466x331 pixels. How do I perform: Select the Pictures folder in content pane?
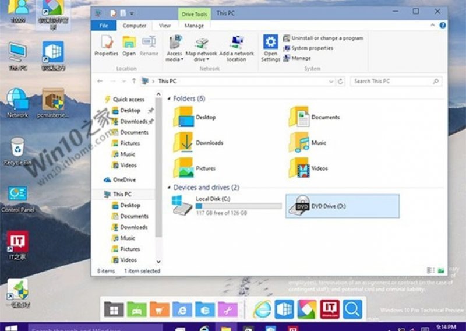coord(195,168)
